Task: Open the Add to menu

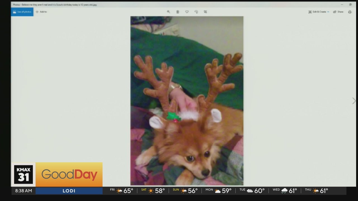Action: [x=41, y=12]
